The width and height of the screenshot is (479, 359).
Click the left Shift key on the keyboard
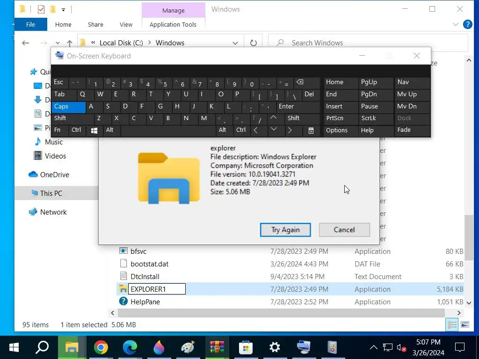73,118
